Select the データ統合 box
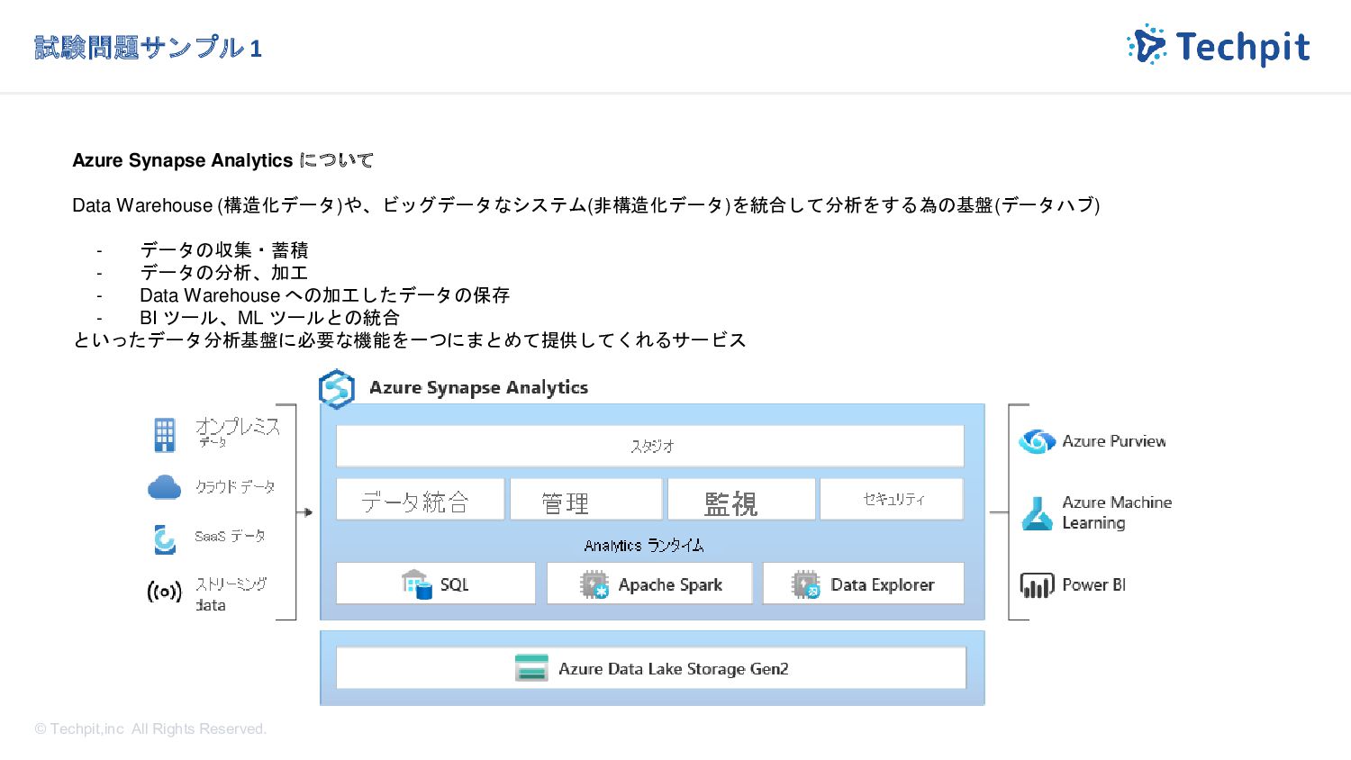 pyautogui.click(x=420, y=500)
